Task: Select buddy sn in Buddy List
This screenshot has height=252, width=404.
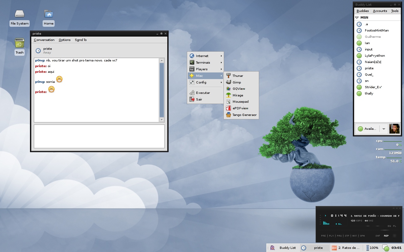Action: (x=377, y=81)
